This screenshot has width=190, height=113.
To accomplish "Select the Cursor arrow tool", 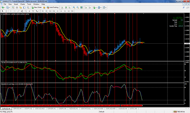I will tap(3, 11).
